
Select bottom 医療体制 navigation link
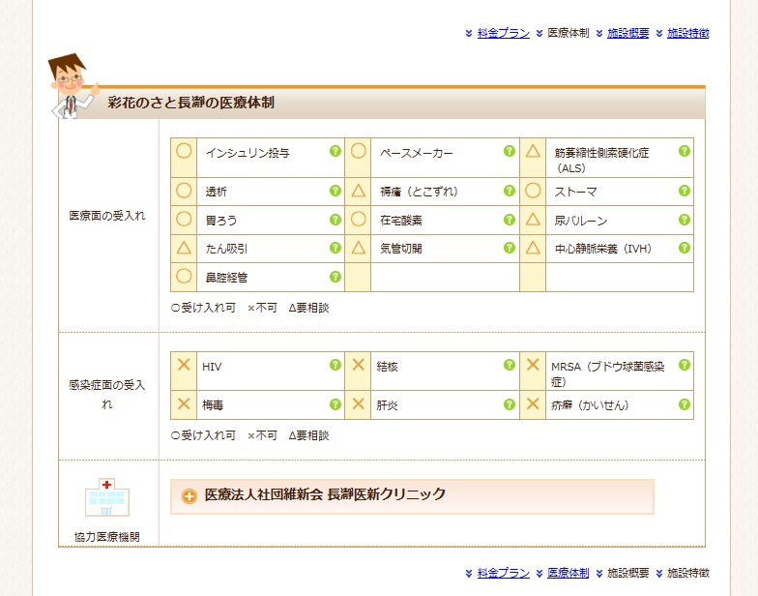[x=568, y=573]
